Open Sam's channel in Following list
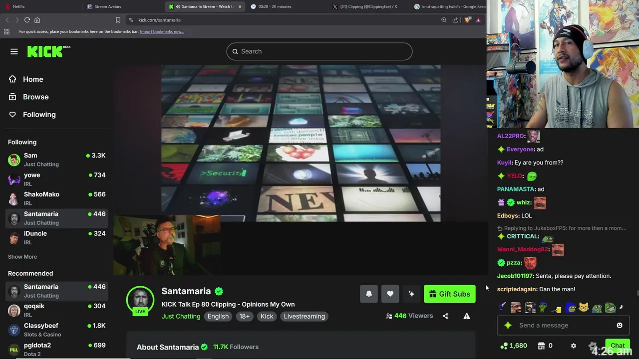639x359 pixels. [57, 160]
